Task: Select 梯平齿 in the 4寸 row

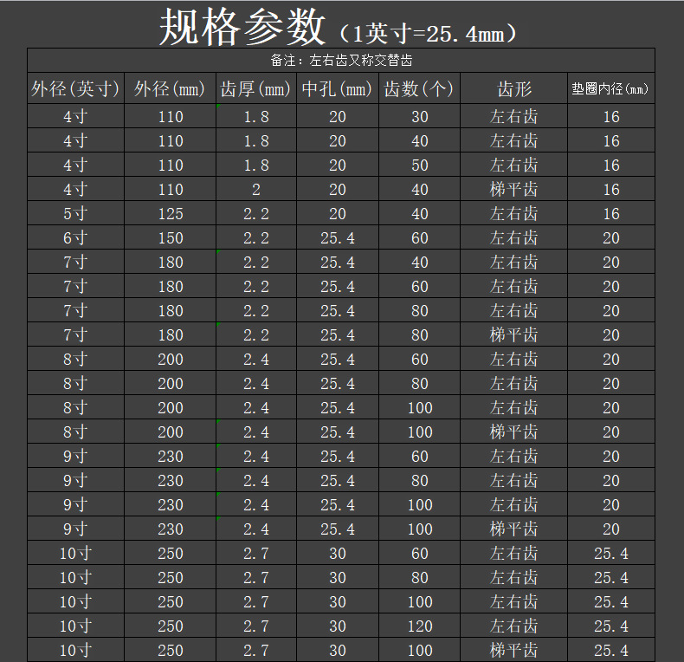Action: pyautogui.click(x=514, y=190)
